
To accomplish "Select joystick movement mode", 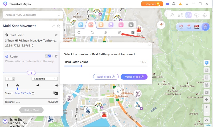I will [204, 15].
